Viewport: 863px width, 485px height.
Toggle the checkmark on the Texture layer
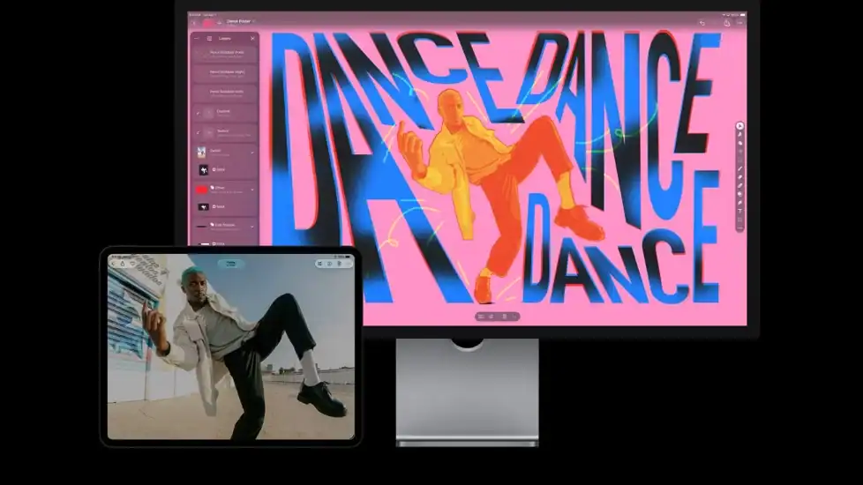pyautogui.click(x=199, y=132)
